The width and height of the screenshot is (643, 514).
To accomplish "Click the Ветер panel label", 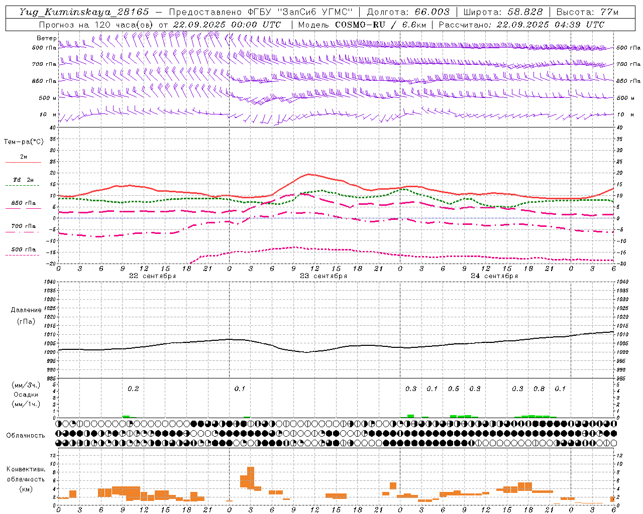I will (46, 38).
